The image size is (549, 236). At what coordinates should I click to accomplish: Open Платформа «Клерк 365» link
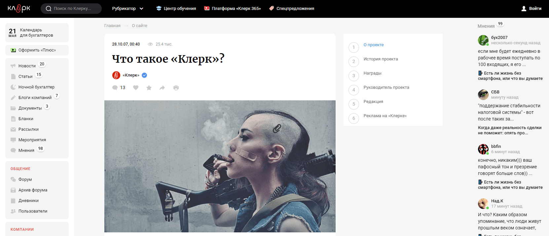pyautogui.click(x=233, y=9)
